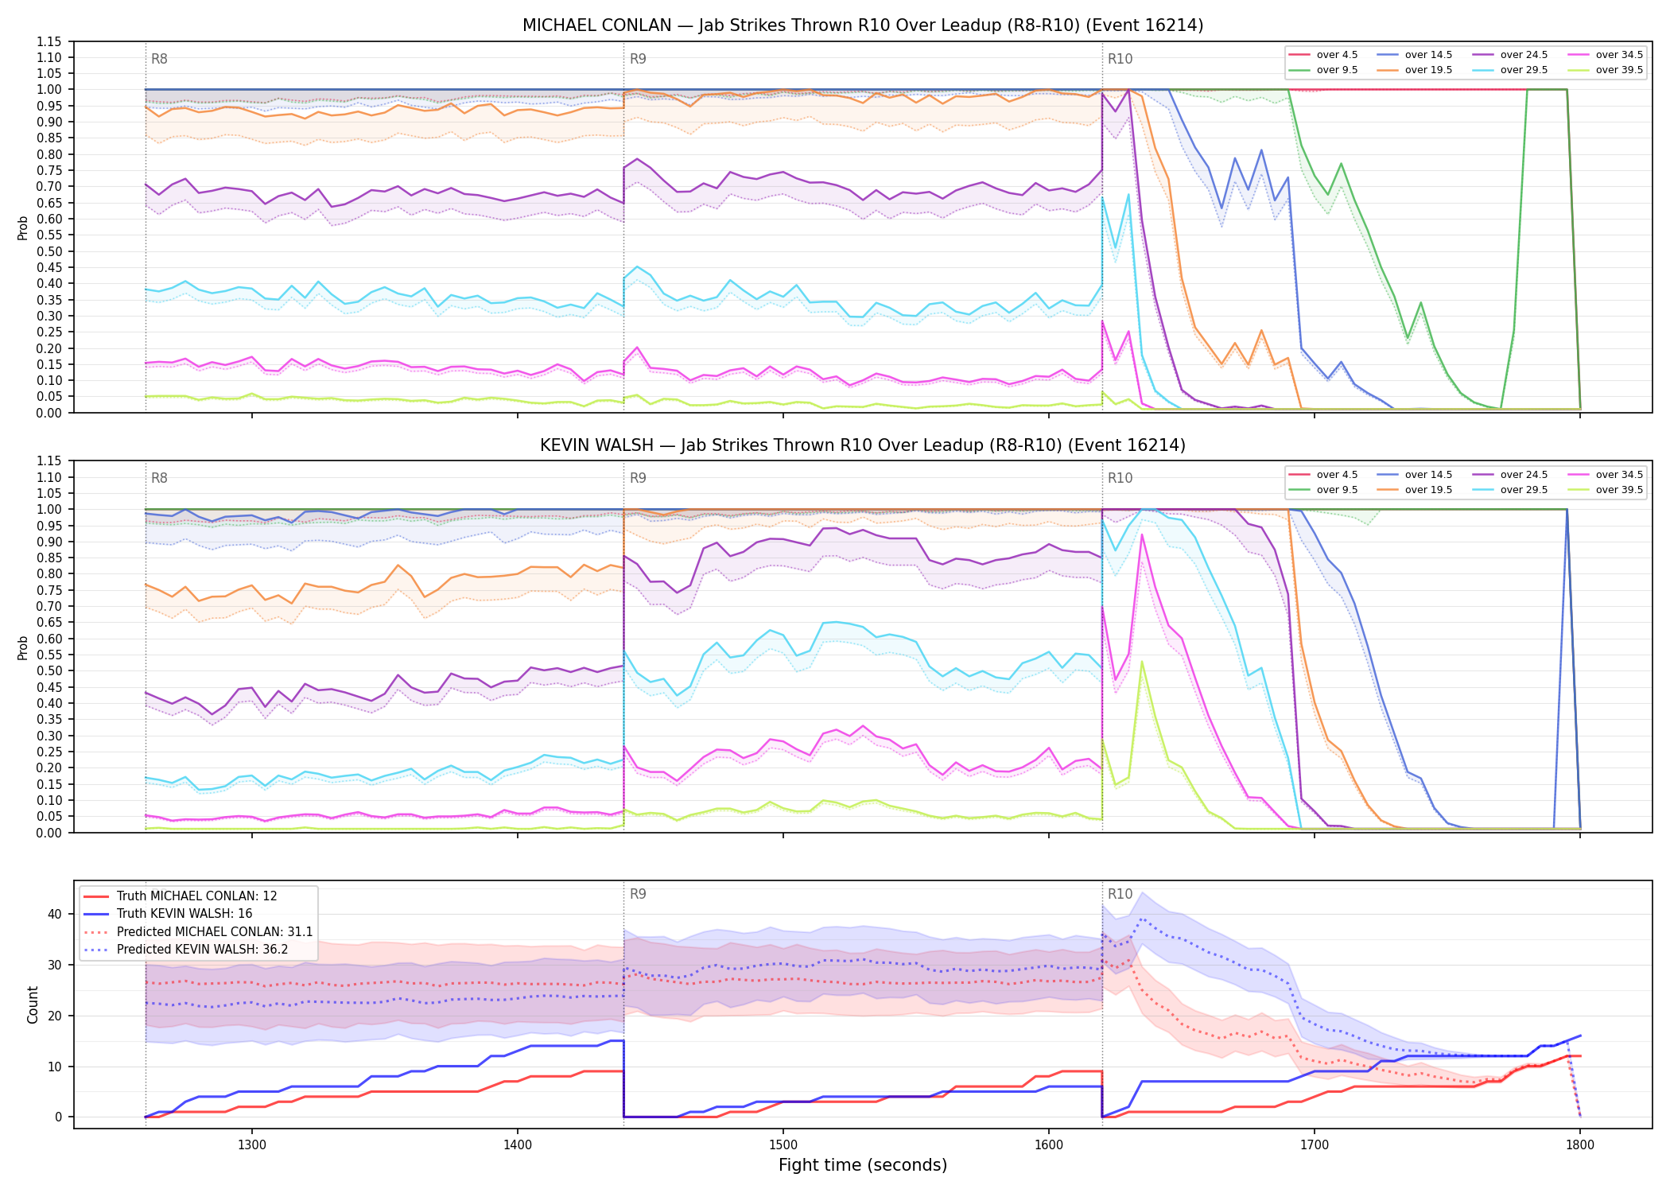Click 'Predicted MICHAEL CONLAN: 31.1' legend entry
Viewport: 1670px width, 1193px height.
pos(198,932)
